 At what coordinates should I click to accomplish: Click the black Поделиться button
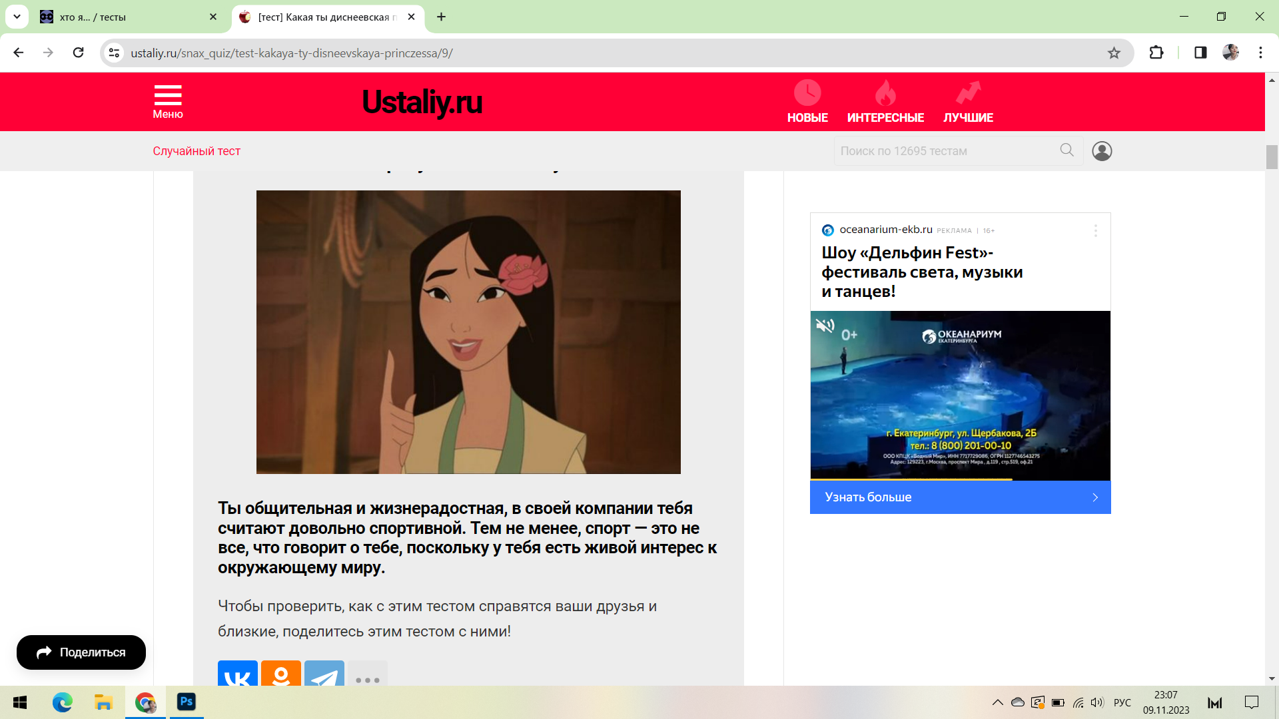pyautogui.click(x=81, y=652)
